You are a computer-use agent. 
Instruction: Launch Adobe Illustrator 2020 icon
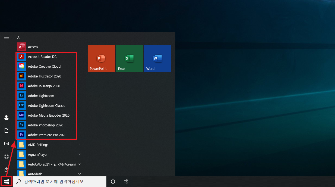(x=21, y=76)
